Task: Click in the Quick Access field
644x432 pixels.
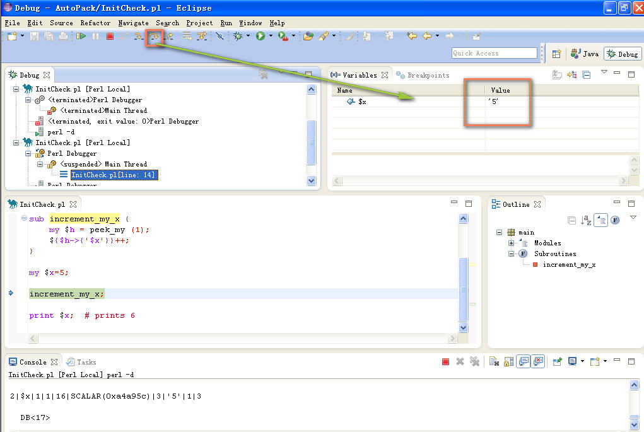Action: point(494,54)
